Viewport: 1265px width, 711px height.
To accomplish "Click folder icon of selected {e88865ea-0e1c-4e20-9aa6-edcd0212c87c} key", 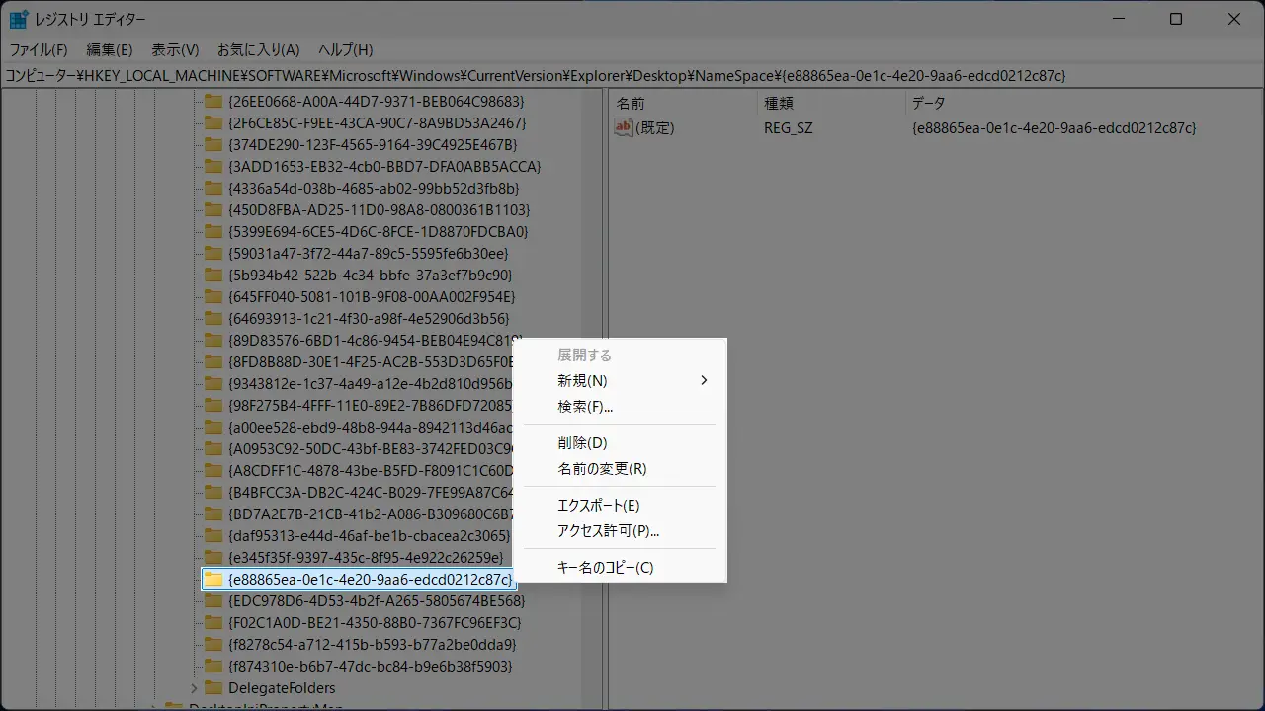I will [213, 579].
